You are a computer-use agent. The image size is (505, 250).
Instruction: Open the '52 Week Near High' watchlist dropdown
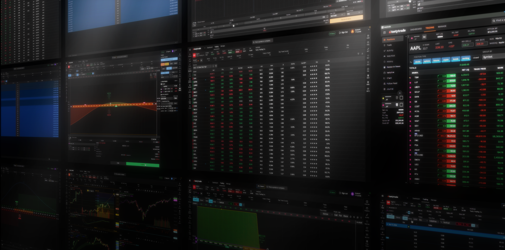click(202, 67)
